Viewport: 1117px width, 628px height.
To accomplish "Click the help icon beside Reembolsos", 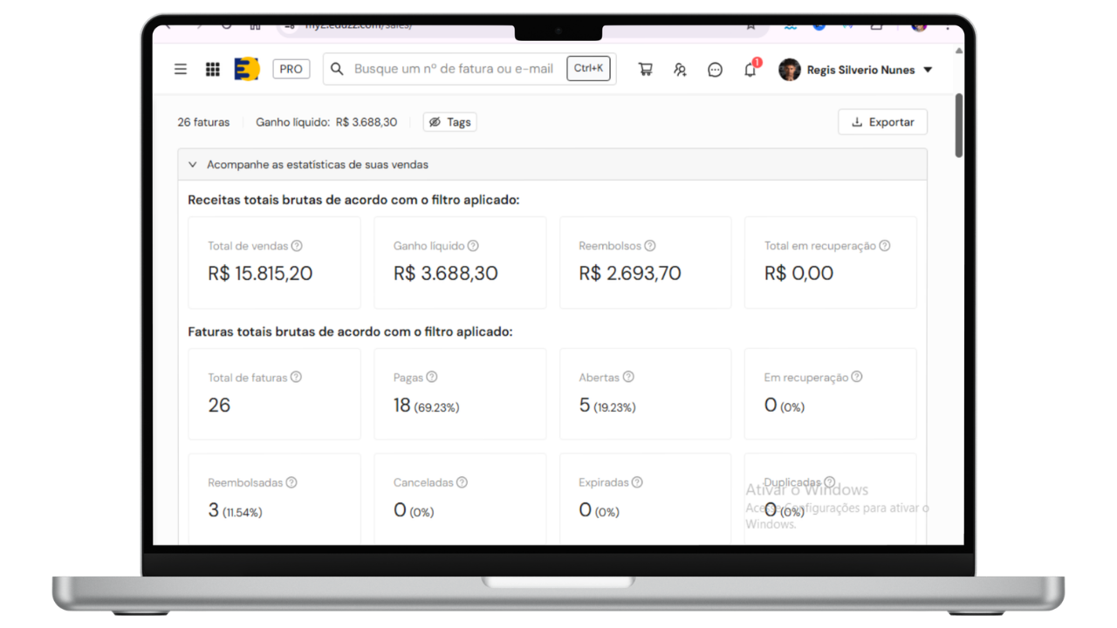I will [649, 246].
